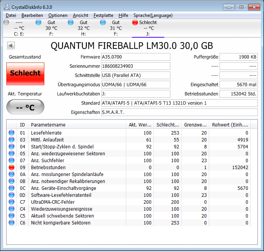This screenshot has width=264, height=251.
Task: Click the status icon for Anz. misslungener Spindelanläufe
Action: click(12, 174)
